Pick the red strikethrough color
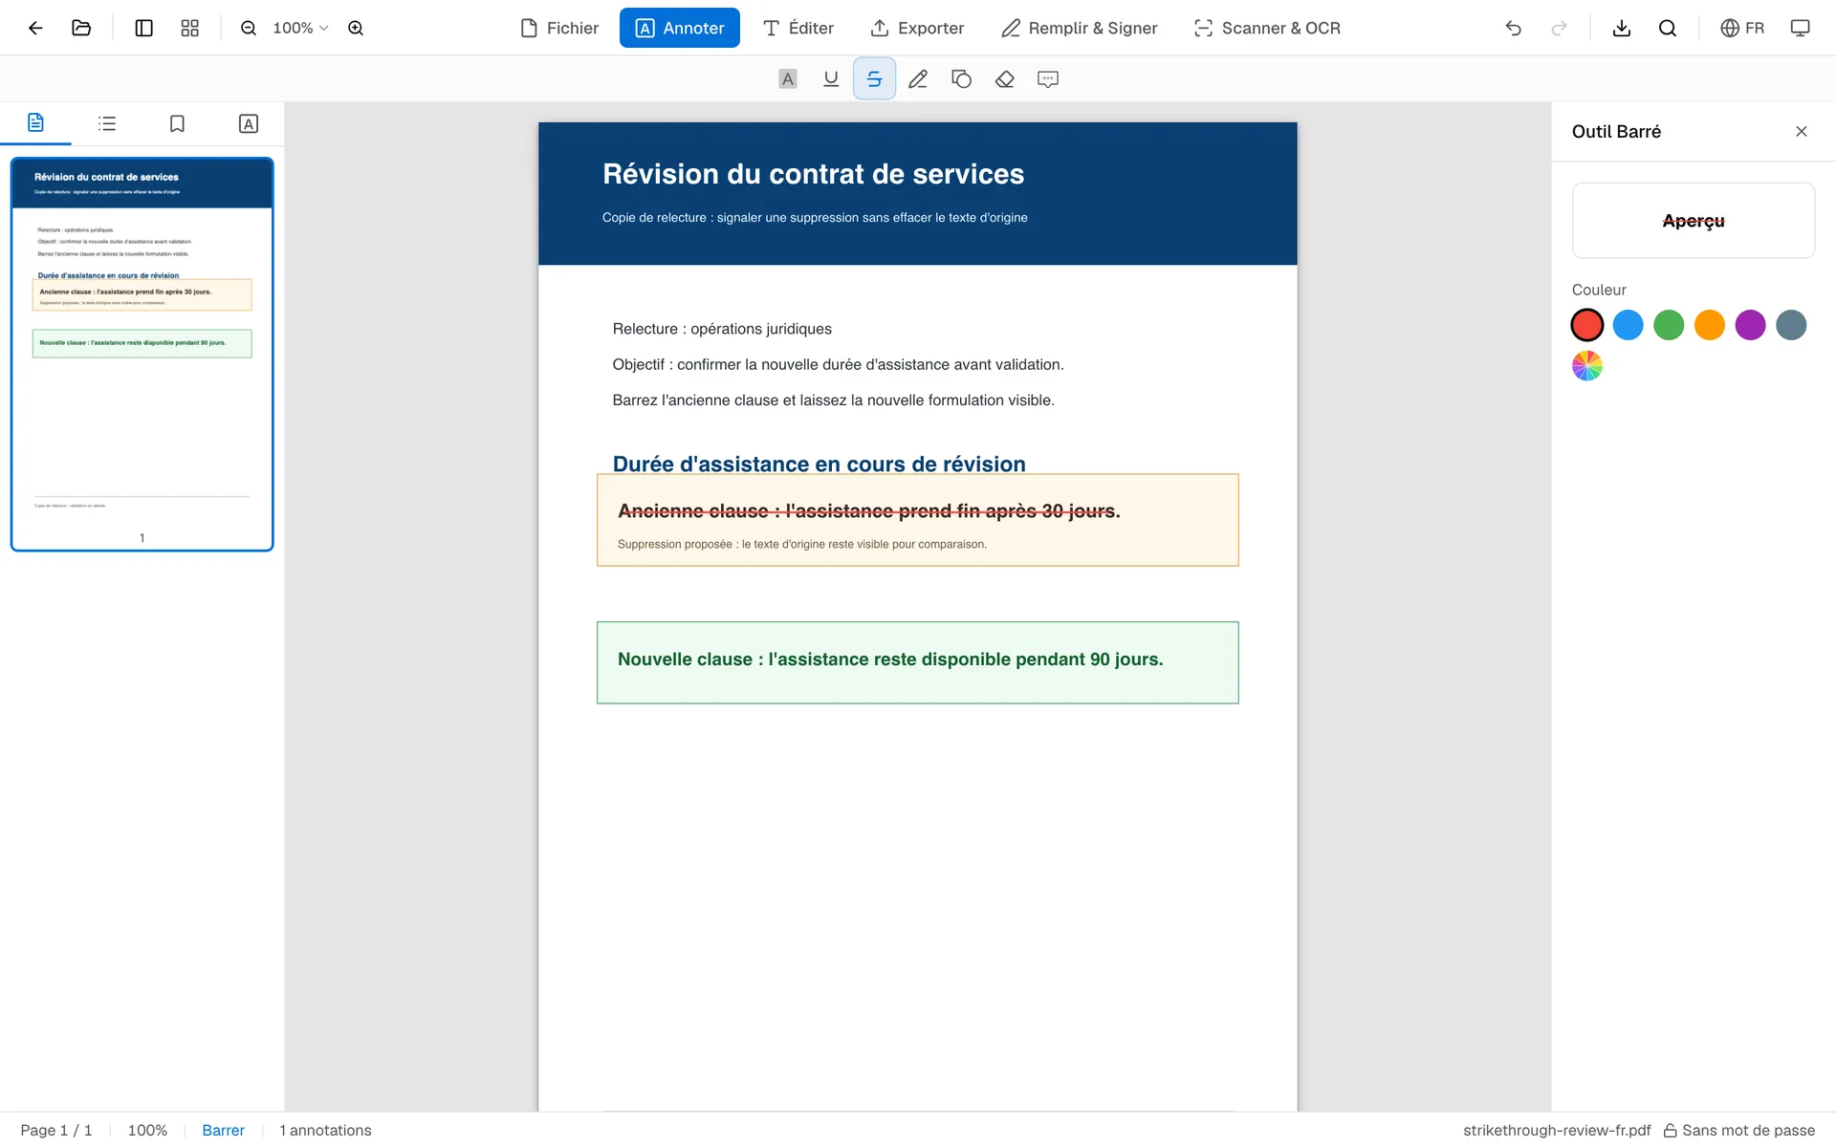This screenshot has height=1147, width=1836. 1587,325
